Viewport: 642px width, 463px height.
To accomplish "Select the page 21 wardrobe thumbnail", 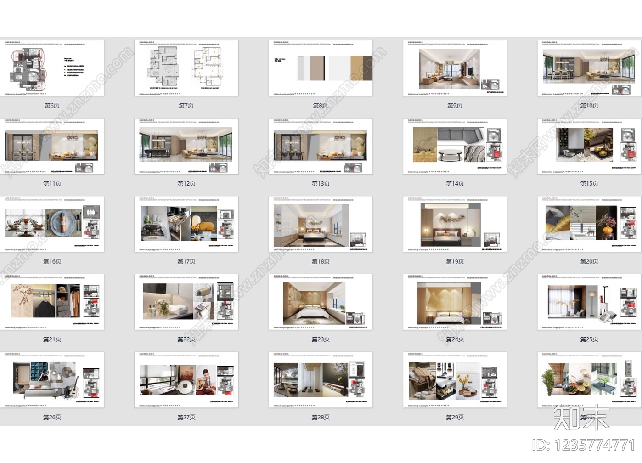I will pyautogui.click(x=52, y=302).
